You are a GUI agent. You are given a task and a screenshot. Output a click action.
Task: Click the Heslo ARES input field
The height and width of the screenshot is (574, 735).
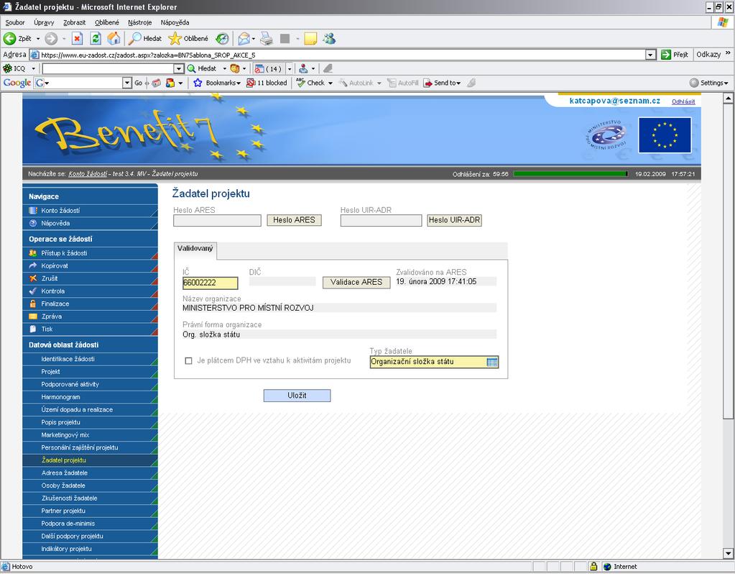[x=217, y=220]
